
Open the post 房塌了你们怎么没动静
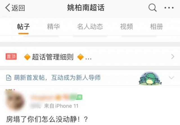click(47, 119)
